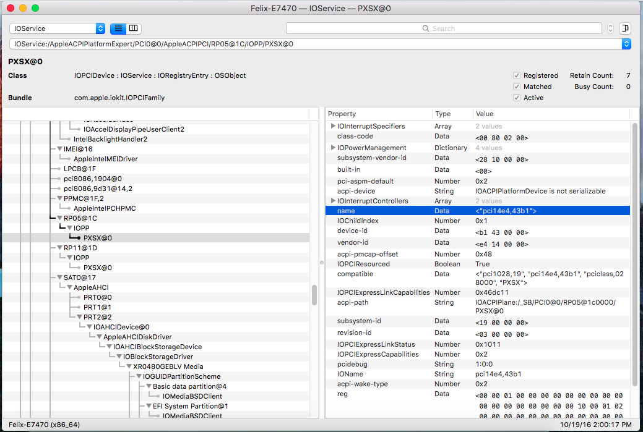Toggle the Active checkbox
Viewport: 643px width, 432px height.
pos(517,98)
